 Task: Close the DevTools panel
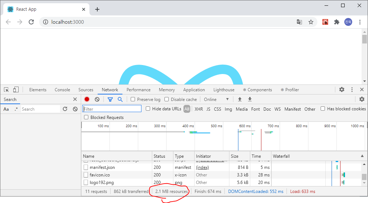tap(362, 89)
